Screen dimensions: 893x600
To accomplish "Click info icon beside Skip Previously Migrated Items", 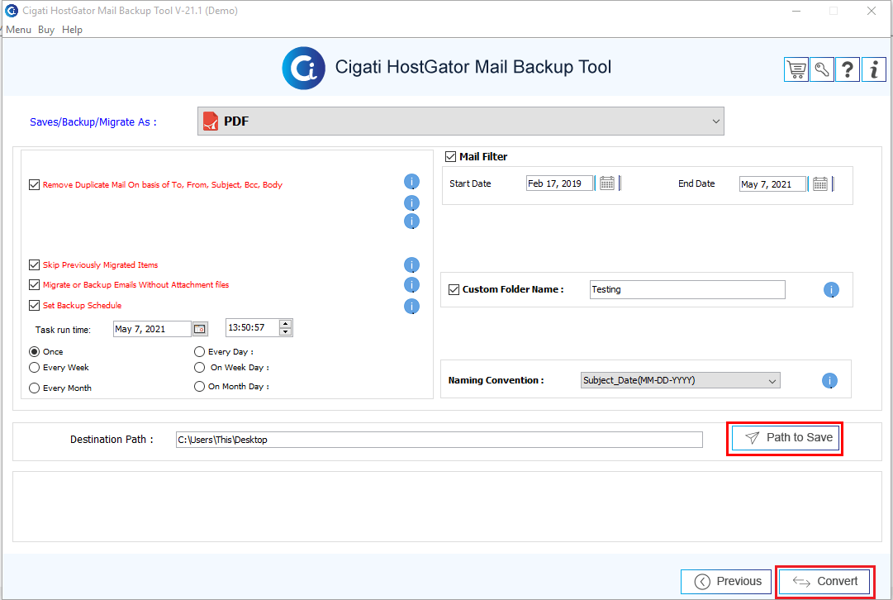I will 411,265.
